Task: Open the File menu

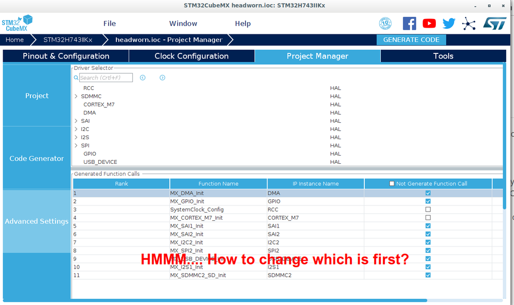Action: 110,24
